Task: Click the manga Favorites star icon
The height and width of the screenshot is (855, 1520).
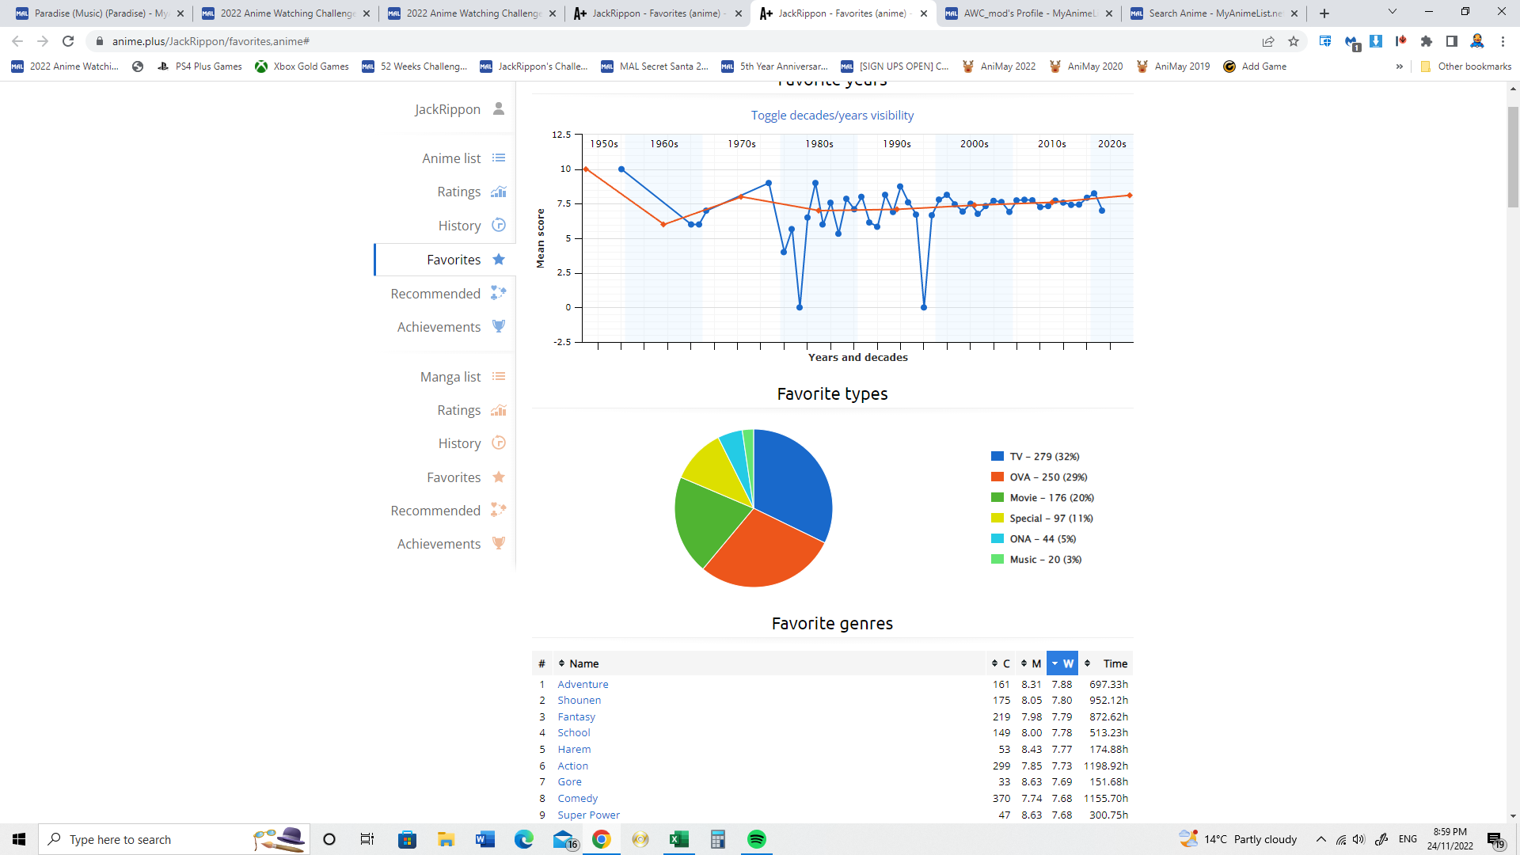Action: tap(498, 477)
